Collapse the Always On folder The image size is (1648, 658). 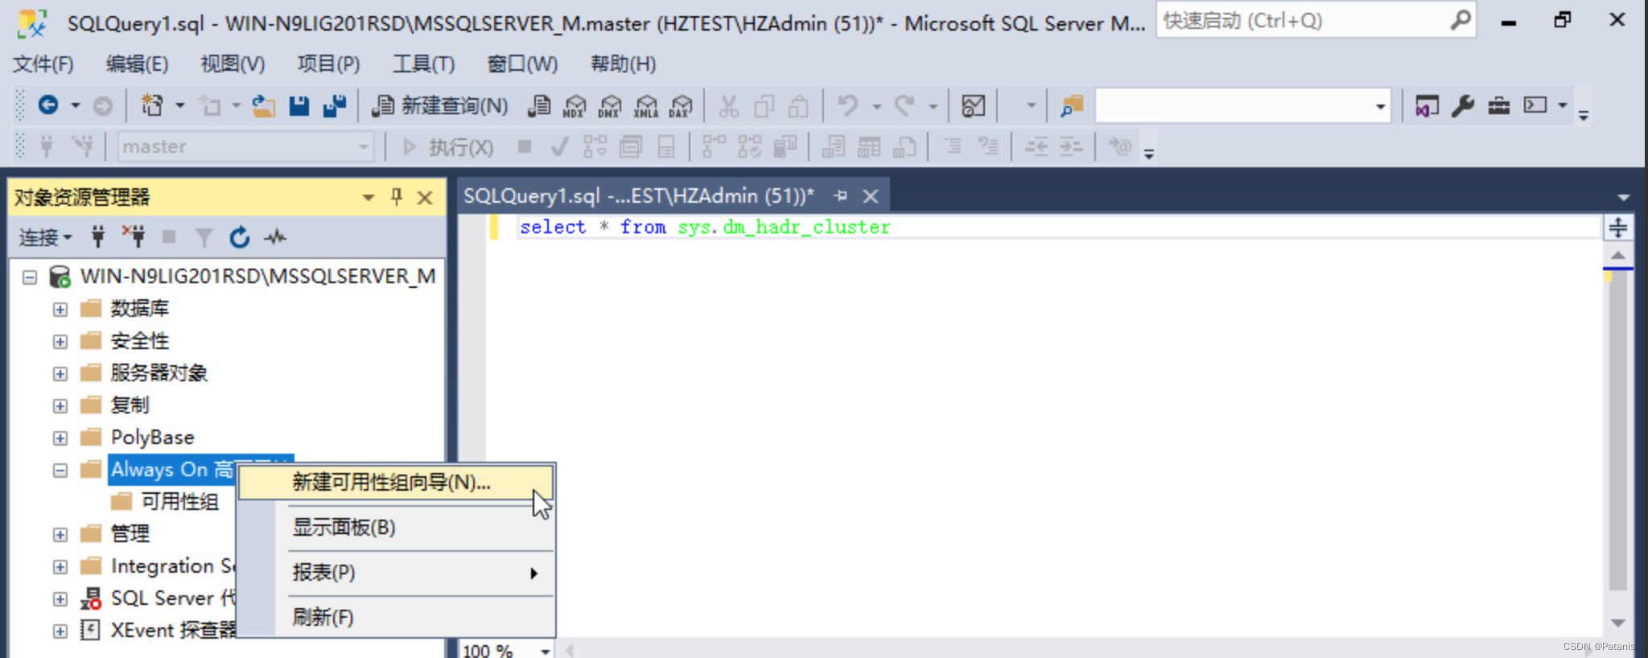60,471
